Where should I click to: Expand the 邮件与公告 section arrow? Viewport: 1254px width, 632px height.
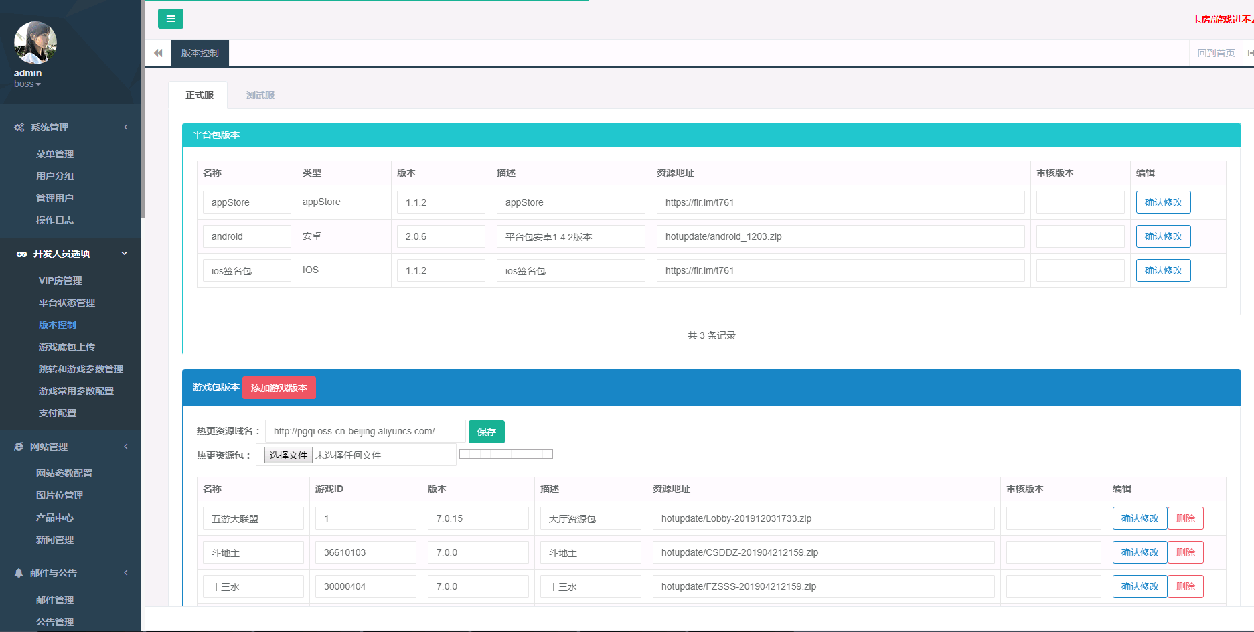(x=125, y=573)
